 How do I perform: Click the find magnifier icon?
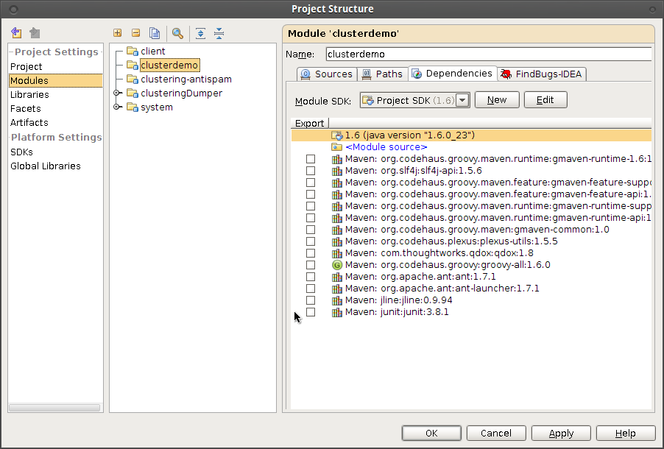177,33
